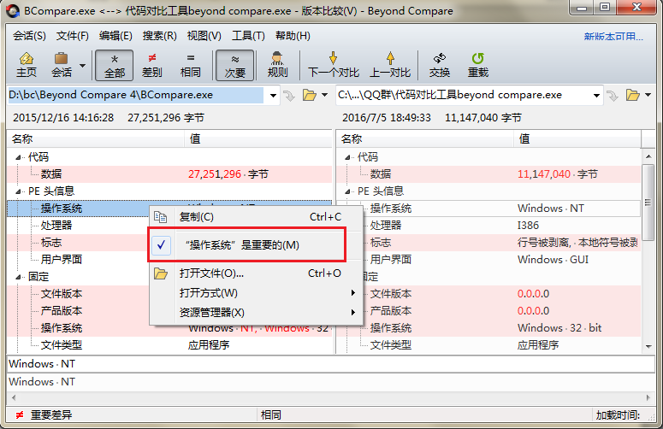Click the right browse folder icon
This screenshot has height=429, width=663.
pos(632,96)
